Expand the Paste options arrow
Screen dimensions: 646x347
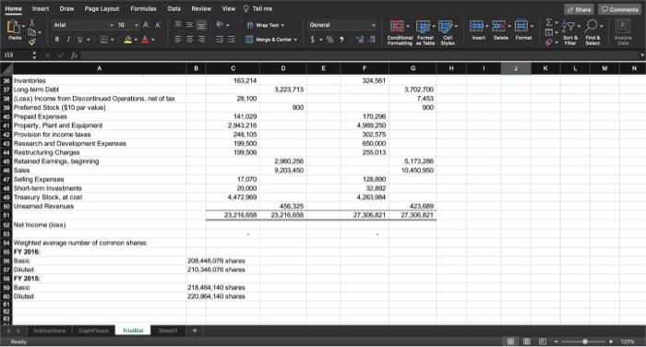(23, 26)
